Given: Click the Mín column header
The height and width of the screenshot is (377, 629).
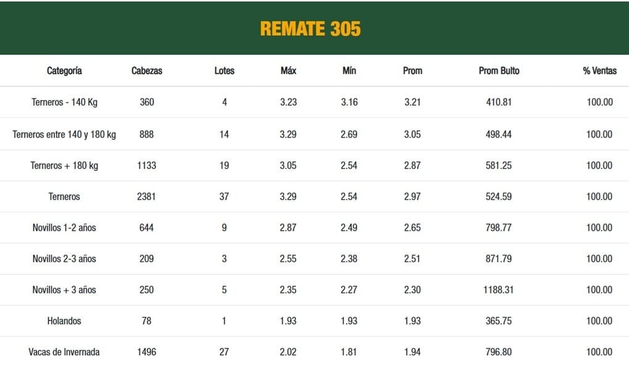Looking at the screenshot, I should 349,71.
